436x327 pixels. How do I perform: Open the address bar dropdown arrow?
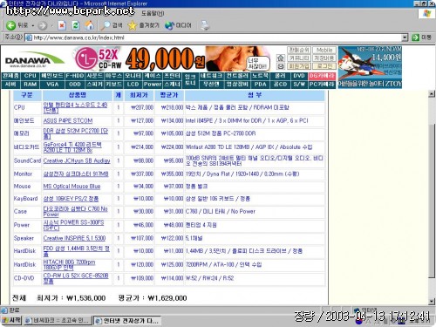coord(405,37)
